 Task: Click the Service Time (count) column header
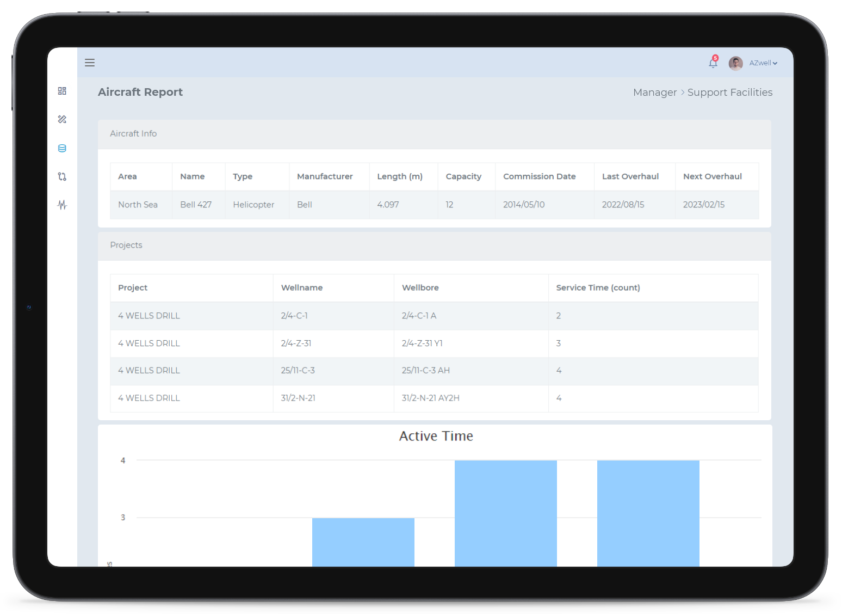coord(598,287)
